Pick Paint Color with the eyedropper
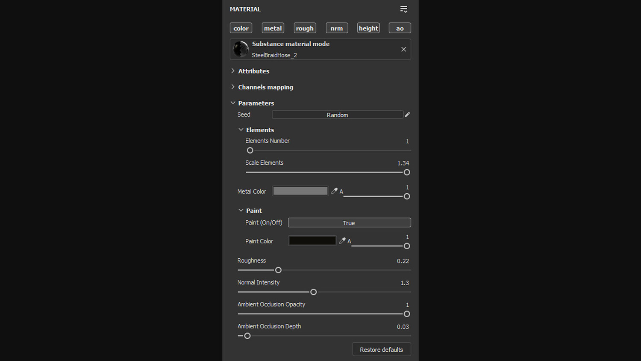This screenshot has height=361, width=641. click(342, 241)
